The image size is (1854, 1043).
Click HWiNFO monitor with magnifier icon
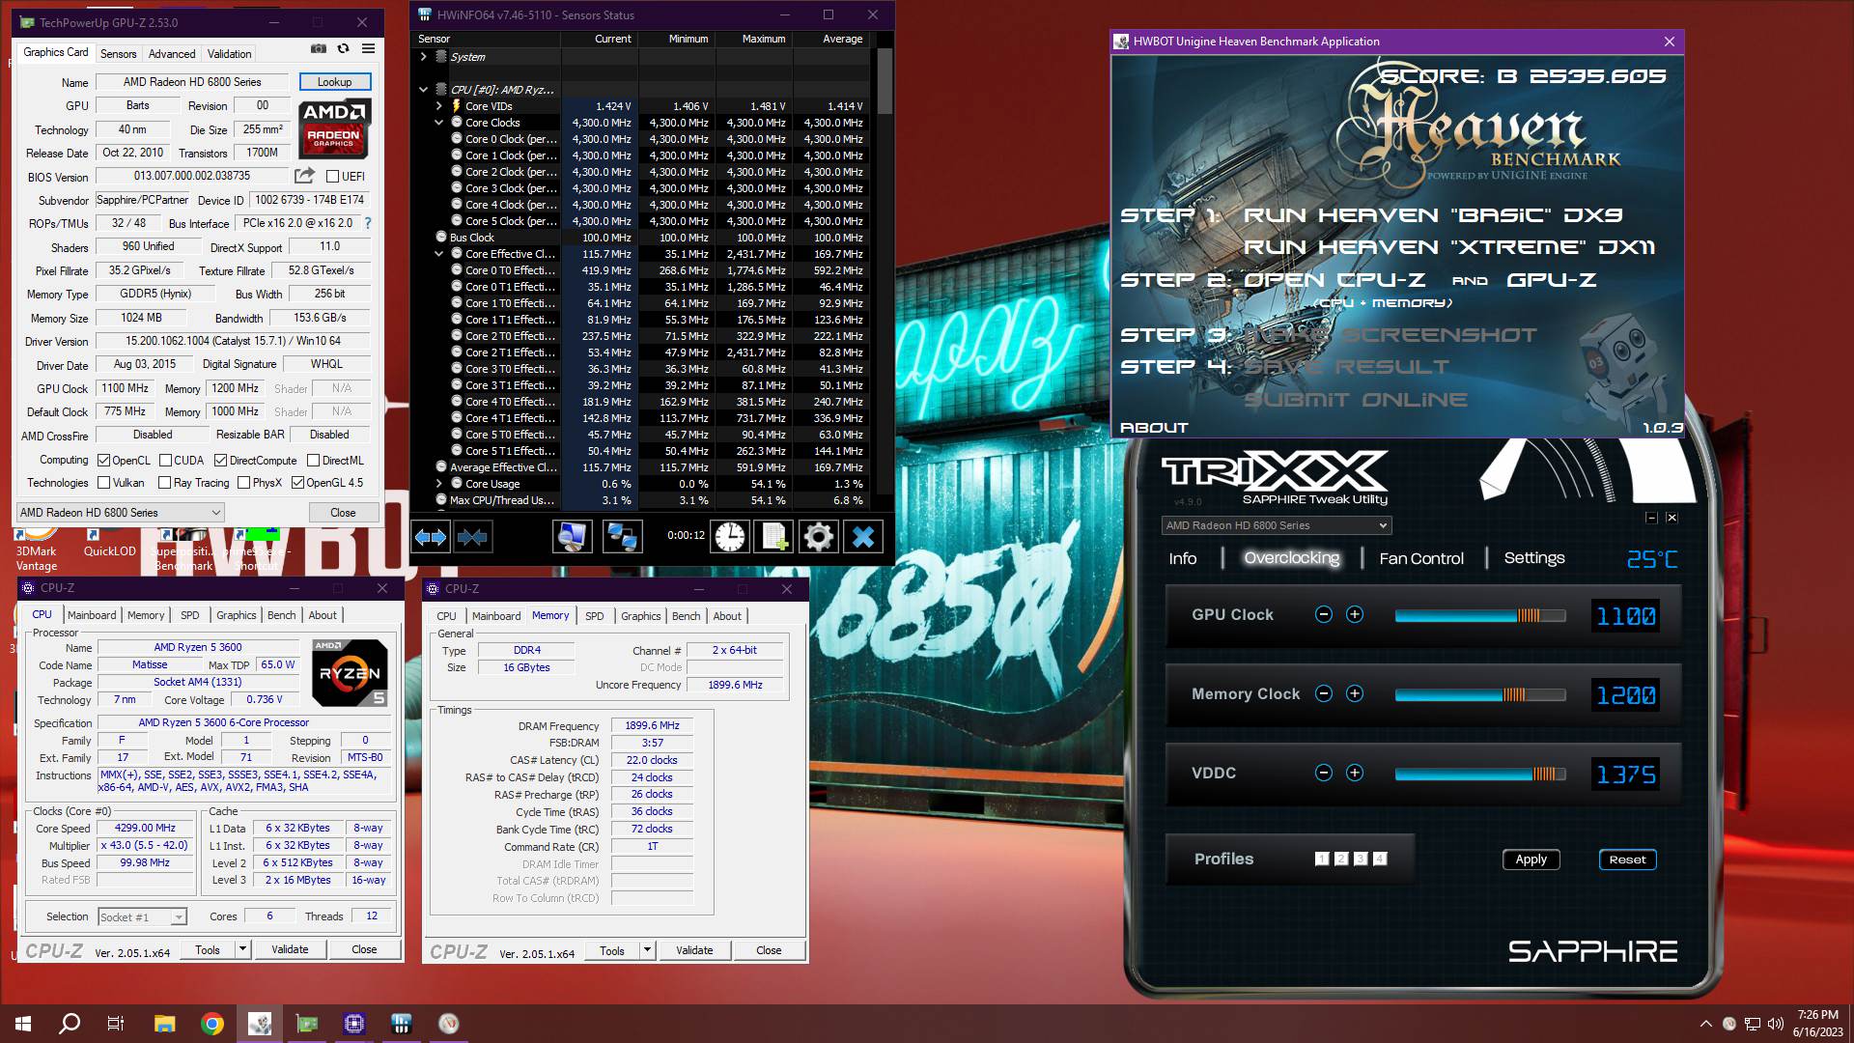[572, 537]
